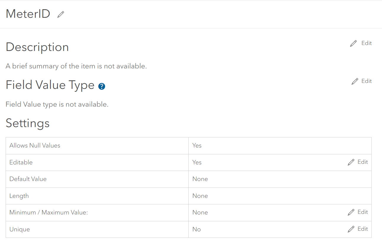
Task: Click the Settings section heading
Action: coord(27,123)
